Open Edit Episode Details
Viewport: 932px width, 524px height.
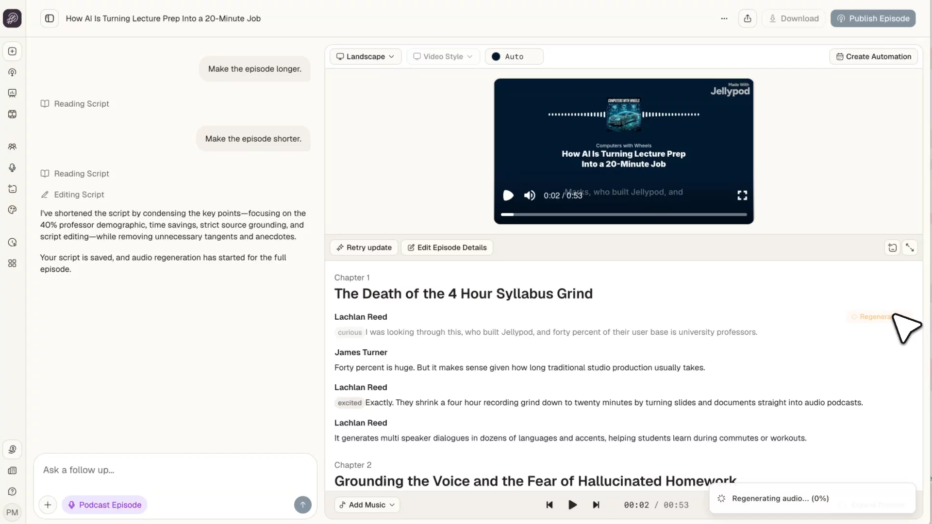pos(447,247)
